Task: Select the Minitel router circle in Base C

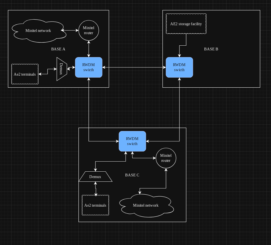Action: (166, 158)
